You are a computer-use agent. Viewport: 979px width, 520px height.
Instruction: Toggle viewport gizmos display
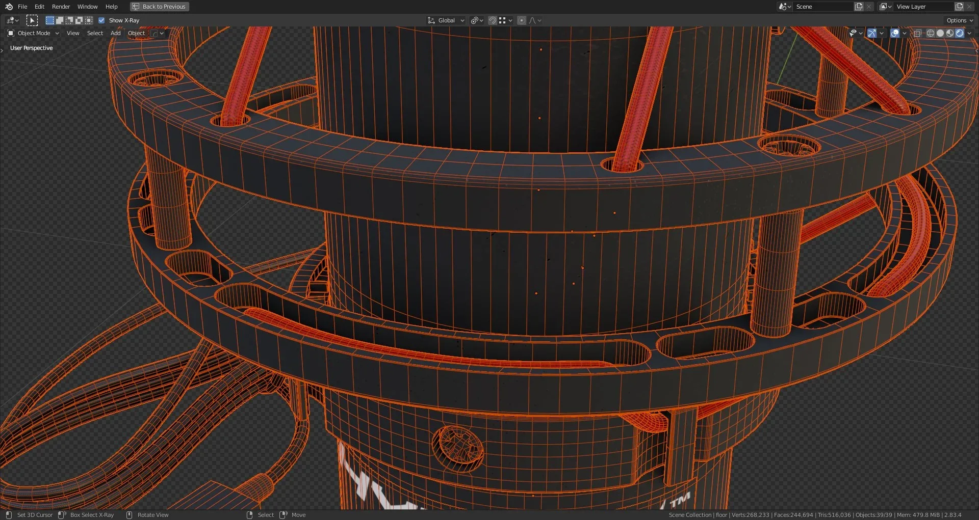pyautogui.click(x=872, y=33)
